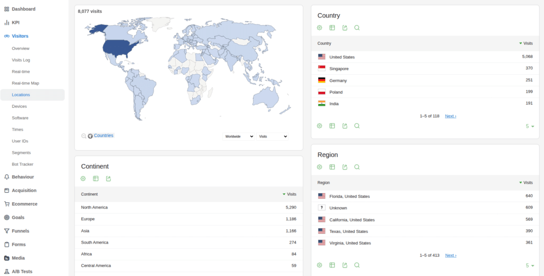The height and width of the screenshot is (276, 544).
Task: Open the settings gear in the Continent widget
Action: pyautogui.click(x=83, y=178)
